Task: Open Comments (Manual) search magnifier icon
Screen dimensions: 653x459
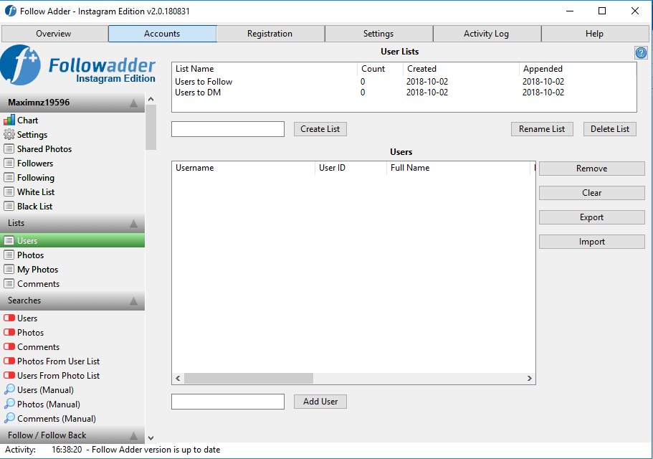Action: [x=9, y=418]
